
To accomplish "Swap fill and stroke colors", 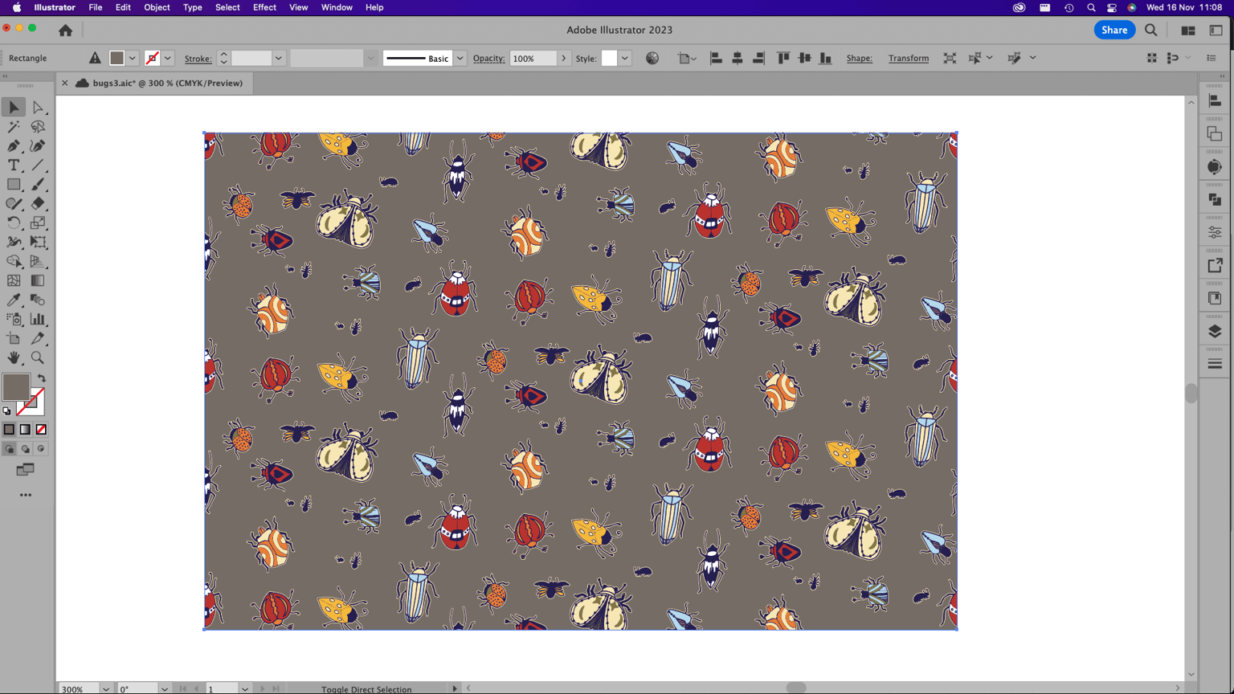I will coord(42,378).
